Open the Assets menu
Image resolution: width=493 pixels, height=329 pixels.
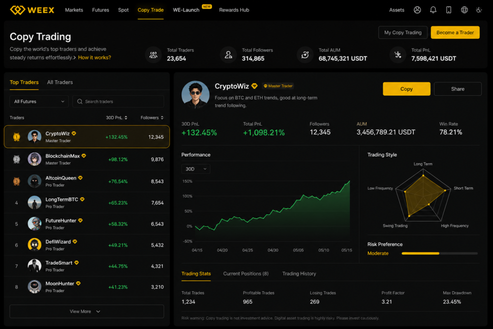[x=397, y=10]
